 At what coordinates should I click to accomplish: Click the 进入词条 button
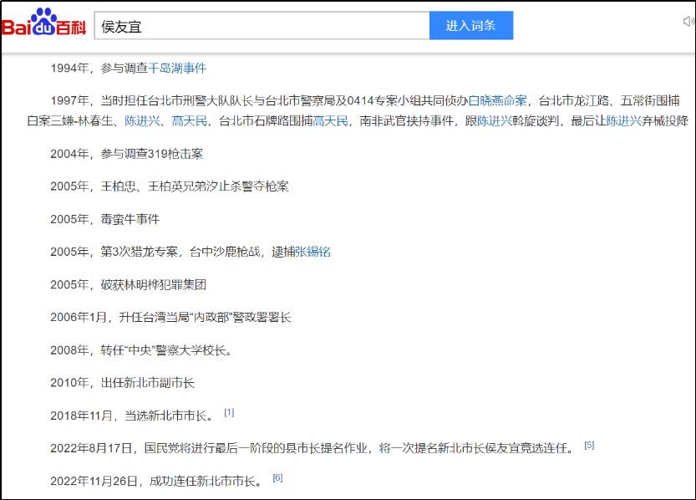click(471, 26)
